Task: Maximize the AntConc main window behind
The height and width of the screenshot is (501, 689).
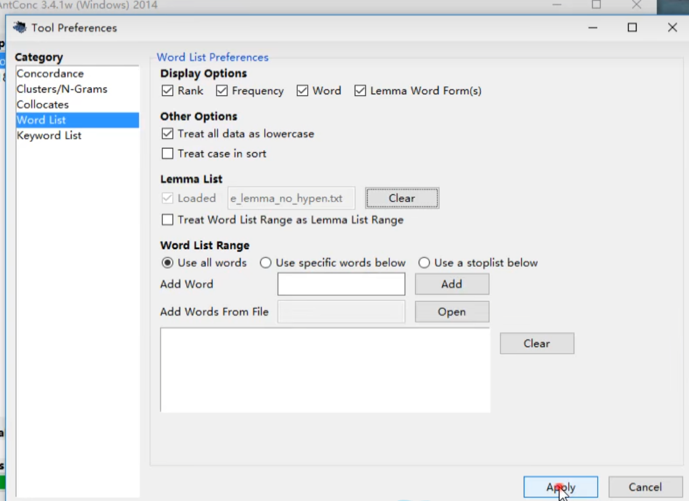Action: click(596, 5)
